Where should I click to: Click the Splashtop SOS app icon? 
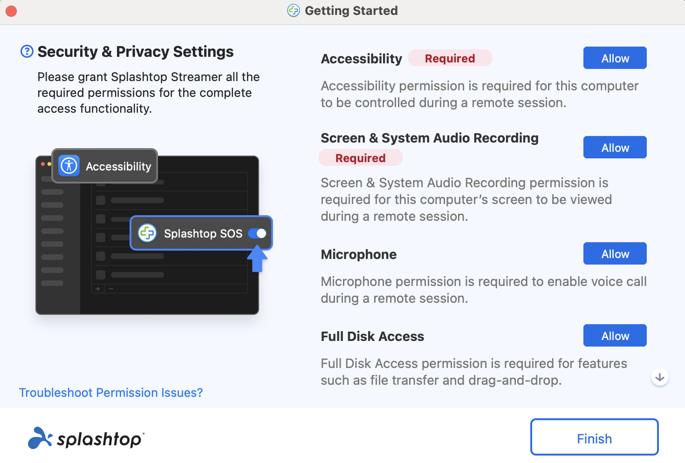[x=147, y=233]
